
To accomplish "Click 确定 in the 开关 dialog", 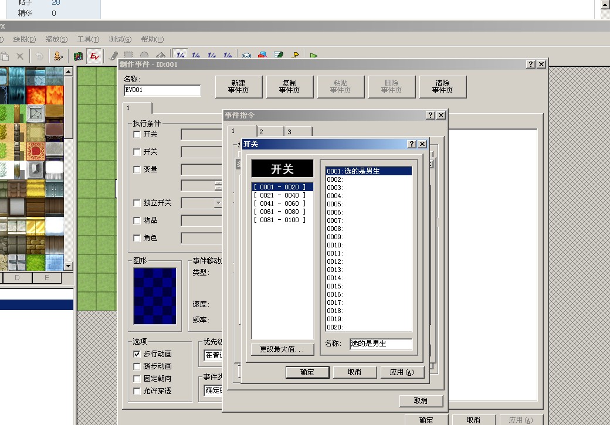I will (307, 372).
